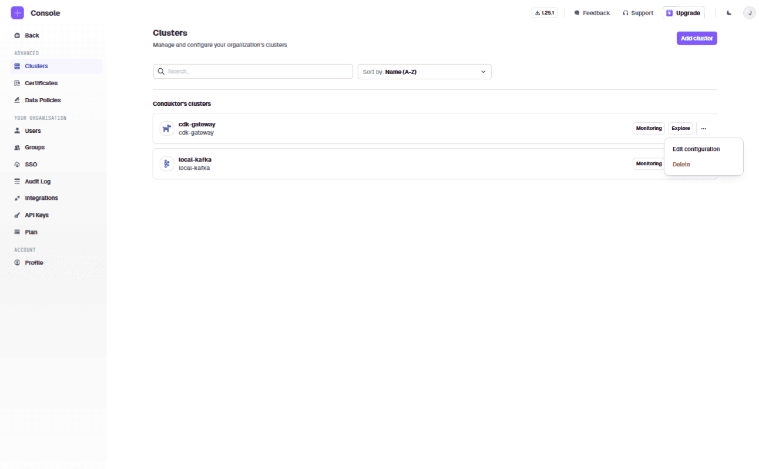This screenshot has height=469, width=759.
Task: Expand the Sort by Name dropdown
Action: click(424, 72)
